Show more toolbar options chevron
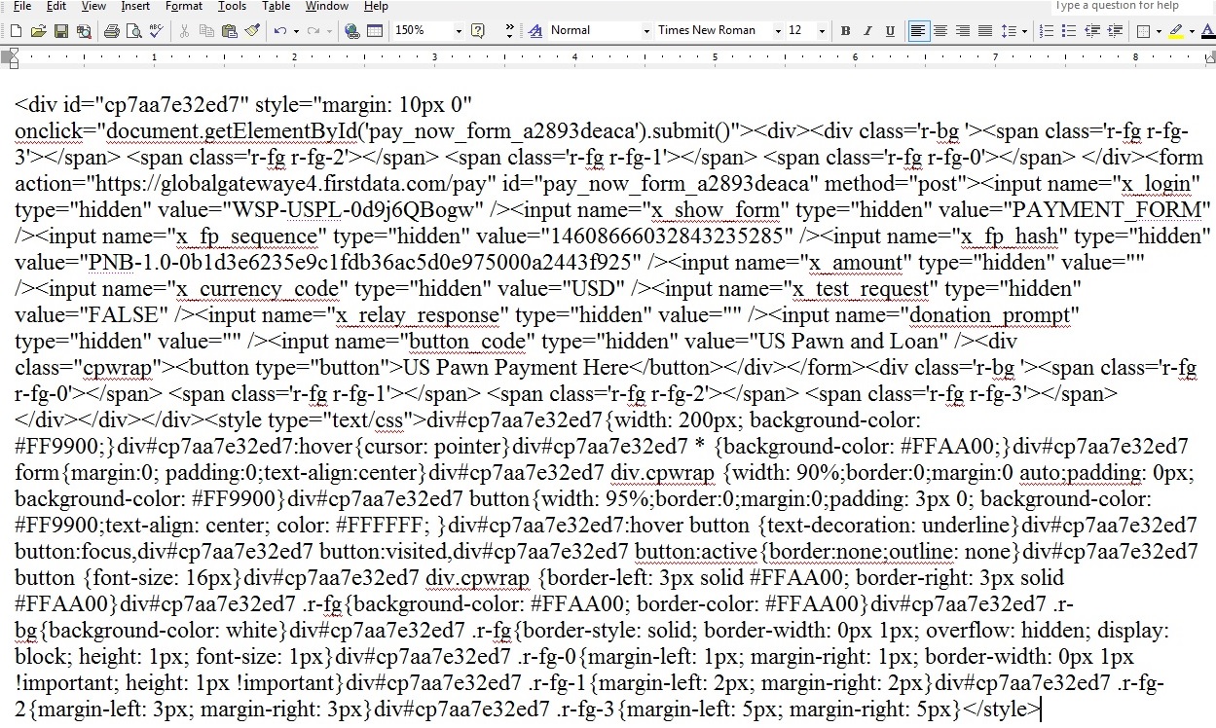 click(509, 31)
